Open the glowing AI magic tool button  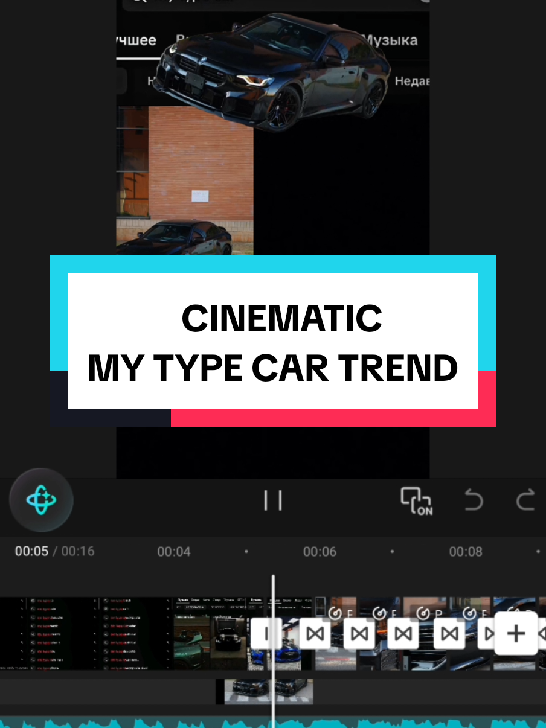coord(41,500)
